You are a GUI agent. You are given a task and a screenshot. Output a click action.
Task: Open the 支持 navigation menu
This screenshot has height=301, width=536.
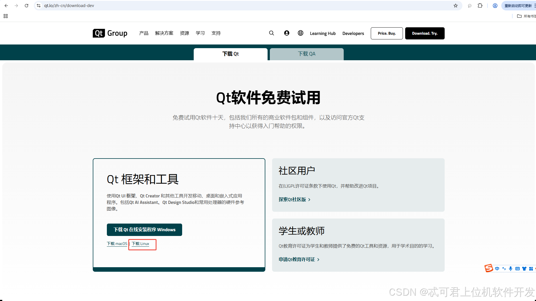point(216,33)
